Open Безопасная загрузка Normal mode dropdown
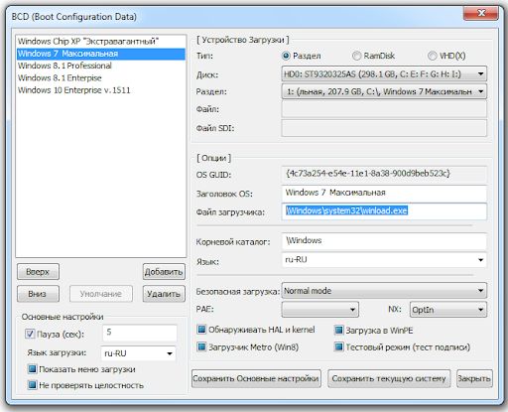508x412 pixels. point(384,291)
